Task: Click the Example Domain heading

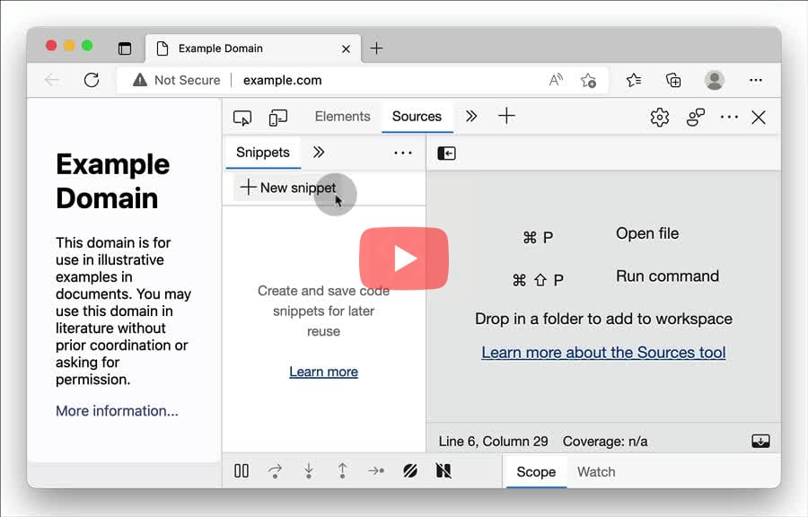Action: coord(113,181)
